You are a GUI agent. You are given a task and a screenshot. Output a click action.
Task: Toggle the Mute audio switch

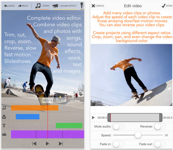(x=118, y=126)
